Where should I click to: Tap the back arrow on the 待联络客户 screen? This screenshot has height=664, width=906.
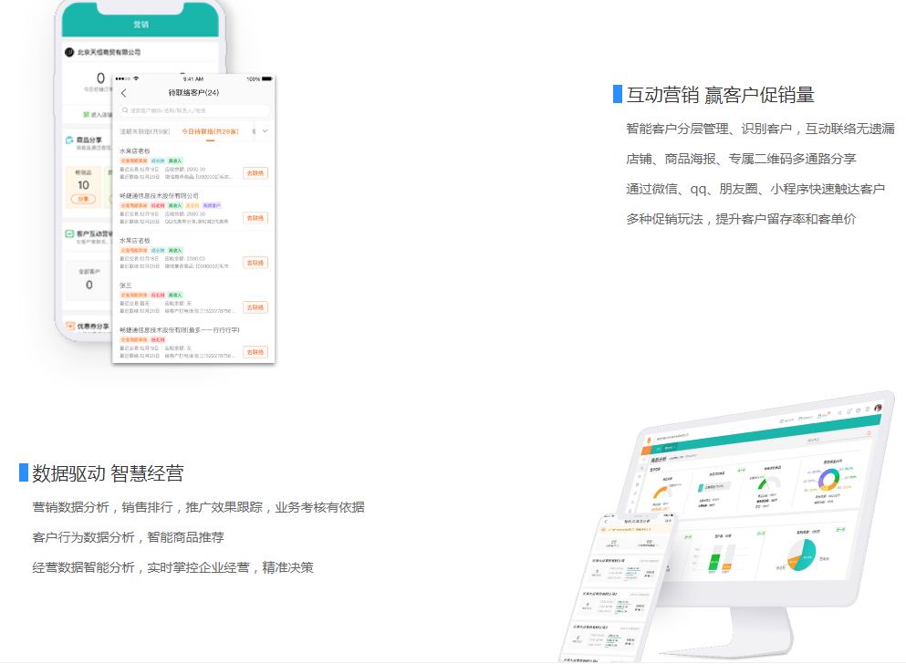(123, 92)
